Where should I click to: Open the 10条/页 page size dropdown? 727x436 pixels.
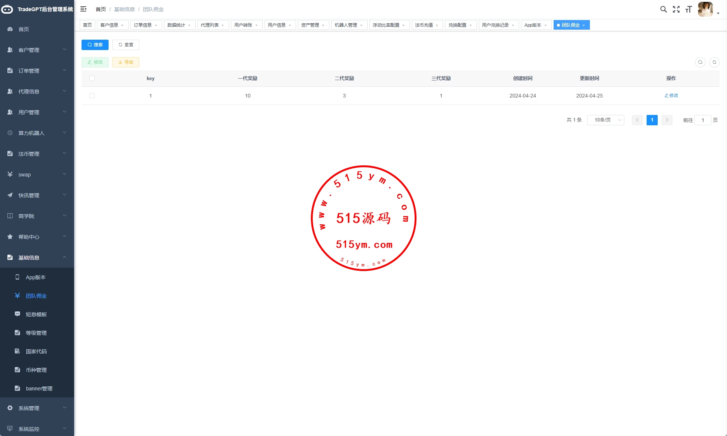click(x=605, y=120)
